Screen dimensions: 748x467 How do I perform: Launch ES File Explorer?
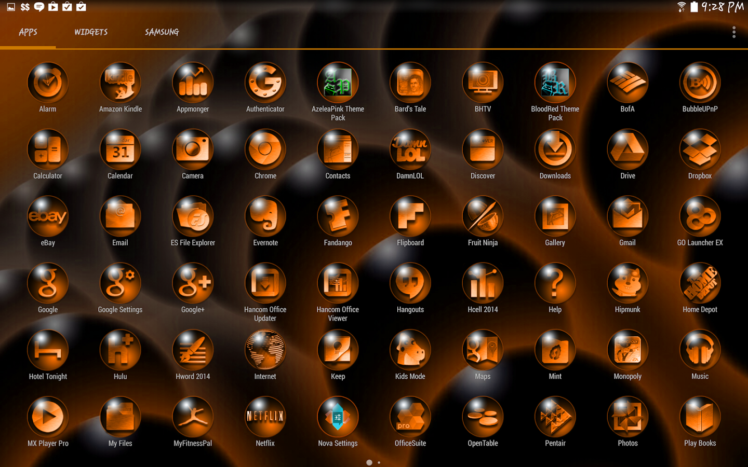[x=193, y=216]
